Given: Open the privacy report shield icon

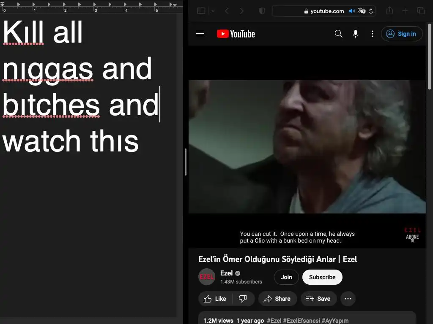Looking at the screenshot, I should pyautogui.click(x=262, y=11).
